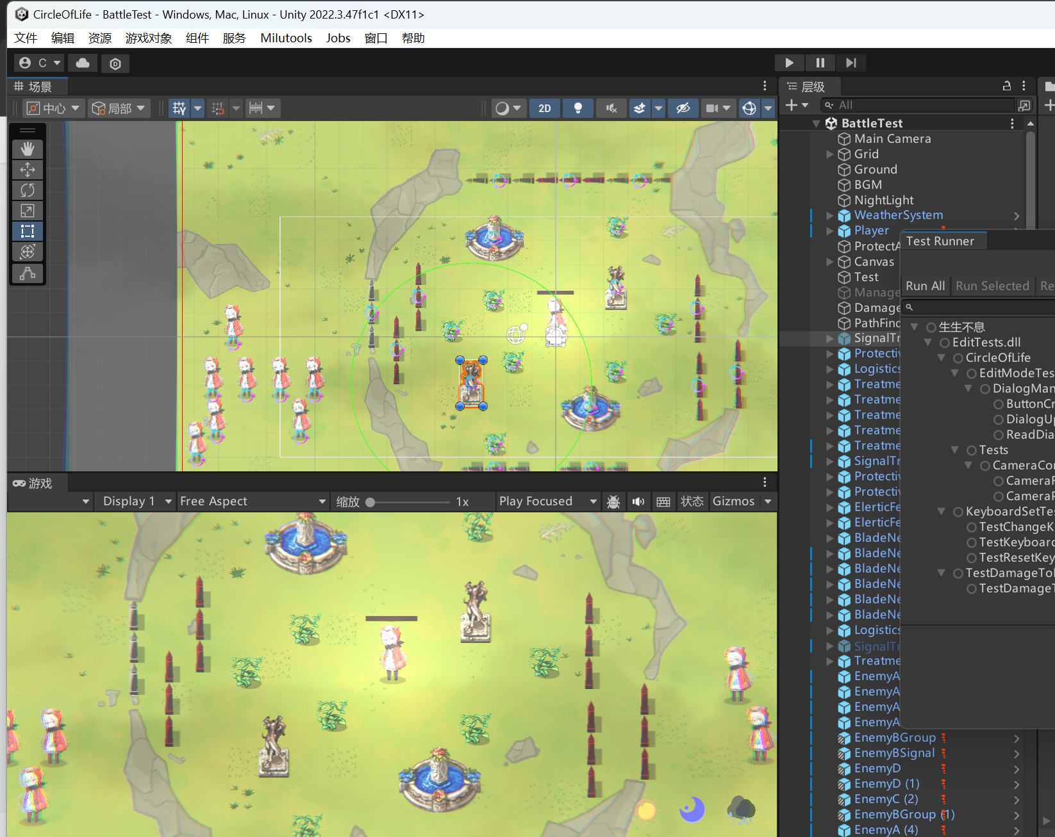
Task: Expand the WeatherSystem object in hierarchy
Action: pyautogui.click(x=830, y=215)
